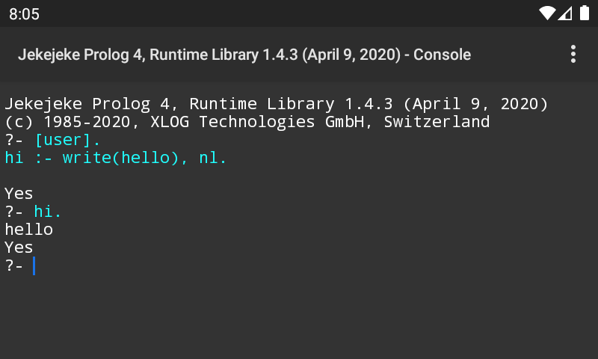Click the XLOG Technologies copyright line

point(247,122)
